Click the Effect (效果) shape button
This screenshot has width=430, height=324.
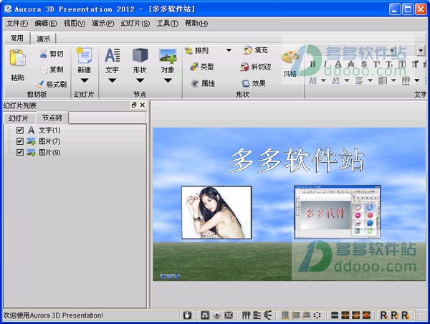point(254,83)
